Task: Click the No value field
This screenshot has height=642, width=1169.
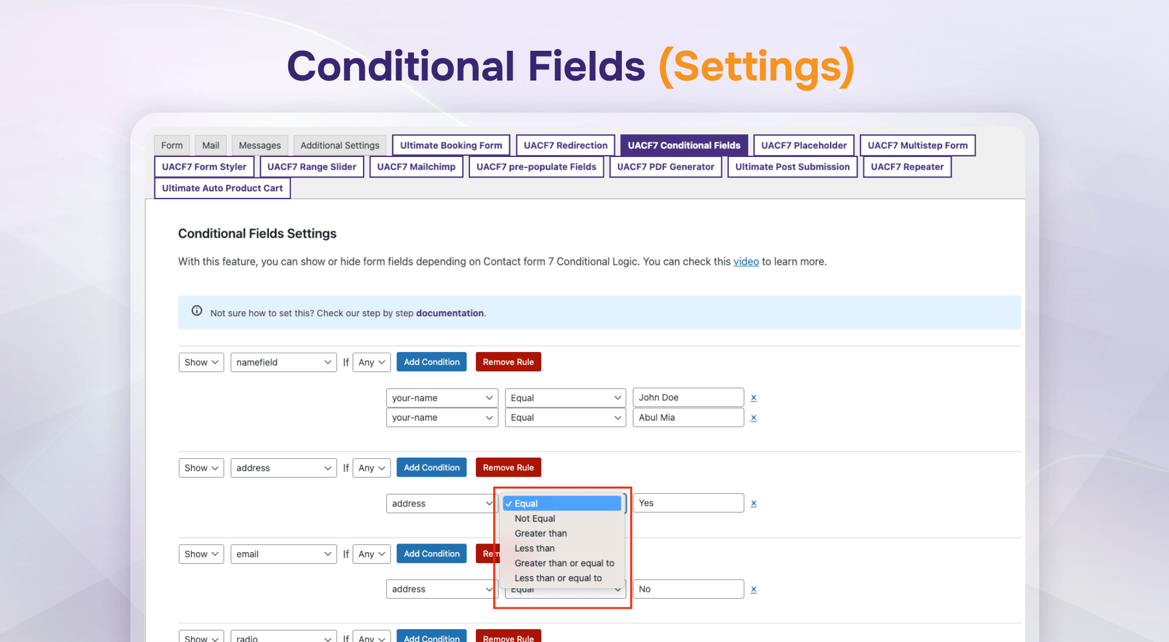Action: coord(688,589)
